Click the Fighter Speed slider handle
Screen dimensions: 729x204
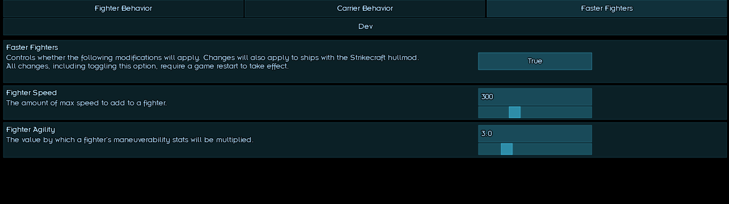515,112
